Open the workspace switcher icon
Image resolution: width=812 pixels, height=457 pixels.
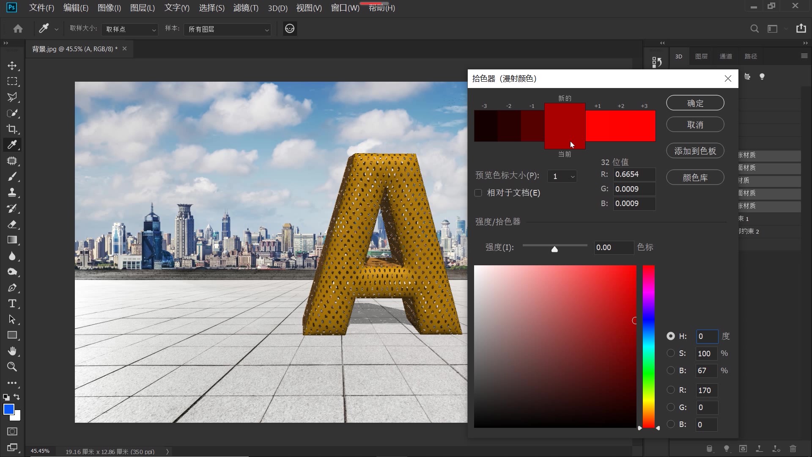773,29
